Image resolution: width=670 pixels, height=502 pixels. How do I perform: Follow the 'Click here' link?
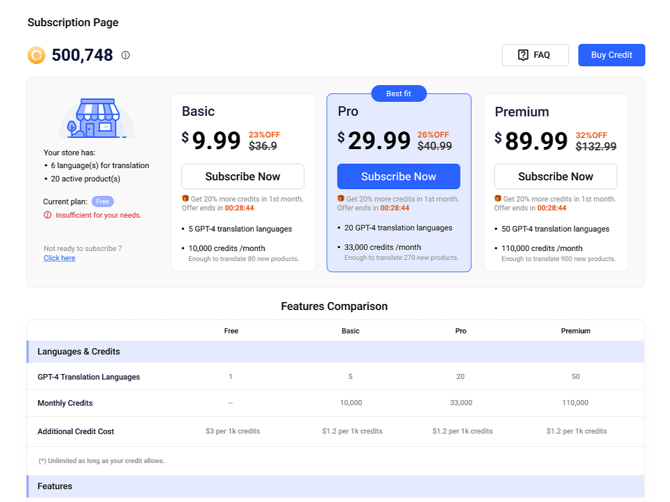coord(60,258)
